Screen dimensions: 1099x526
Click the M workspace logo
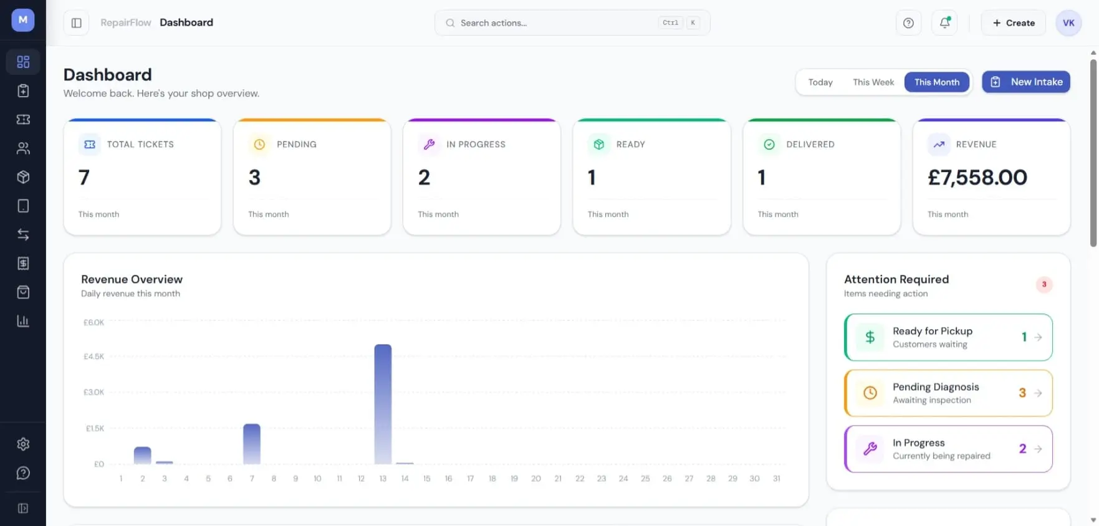(23, 20)
